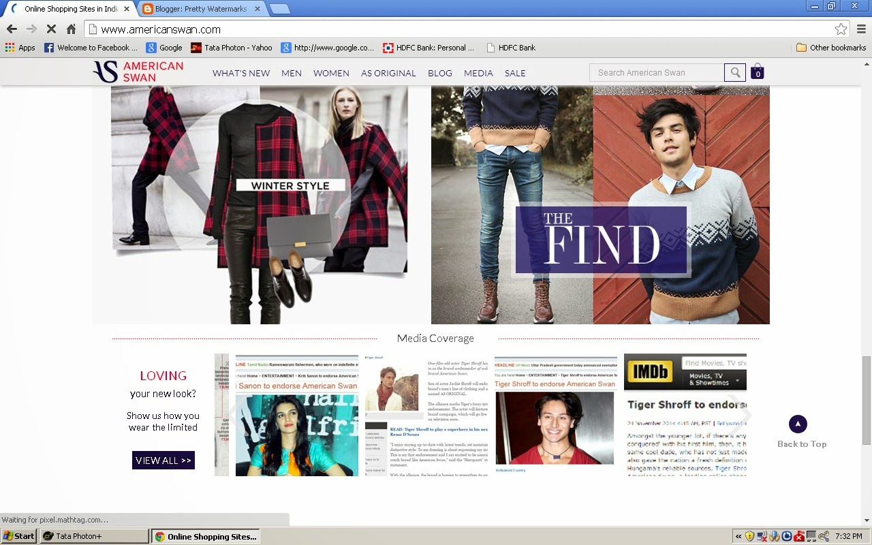The width and height of the screenshot is (872, 545).
Task: Click the grey monitor tray icon
Action: (x=811, y=536)
